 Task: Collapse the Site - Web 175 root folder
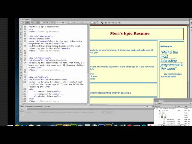point(155,109)
